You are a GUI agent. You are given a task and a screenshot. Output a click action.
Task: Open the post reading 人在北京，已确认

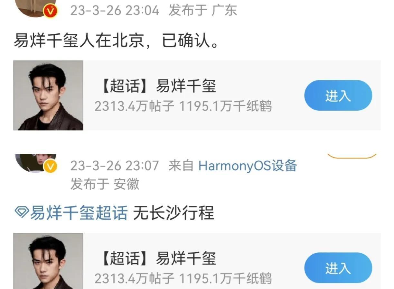tap(116, 41)
